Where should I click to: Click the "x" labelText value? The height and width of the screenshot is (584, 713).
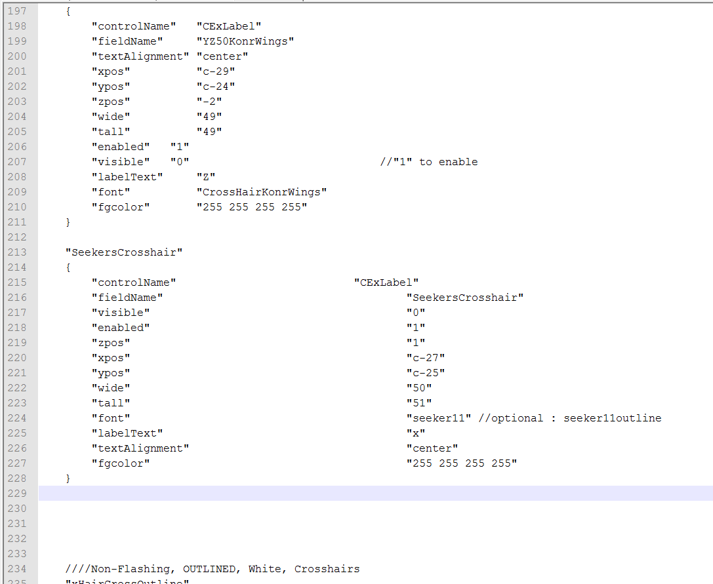(x=416, y=433)
